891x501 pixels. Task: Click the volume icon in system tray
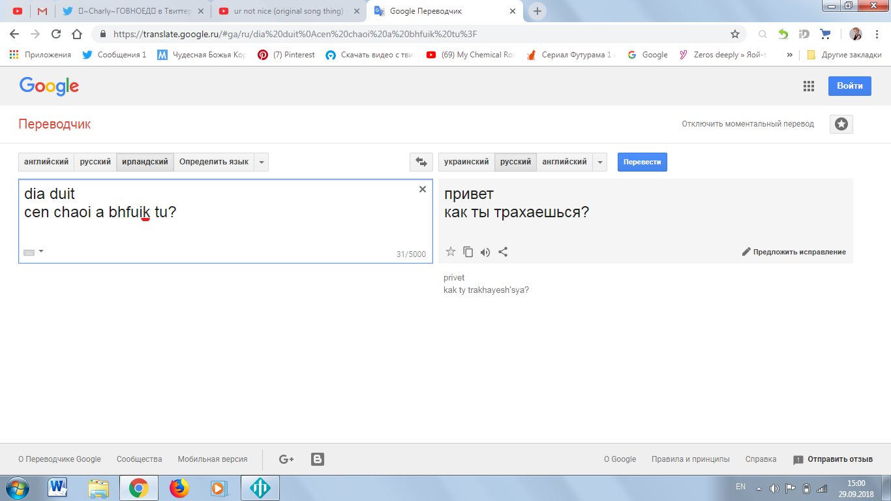click(x=774, y=489)
